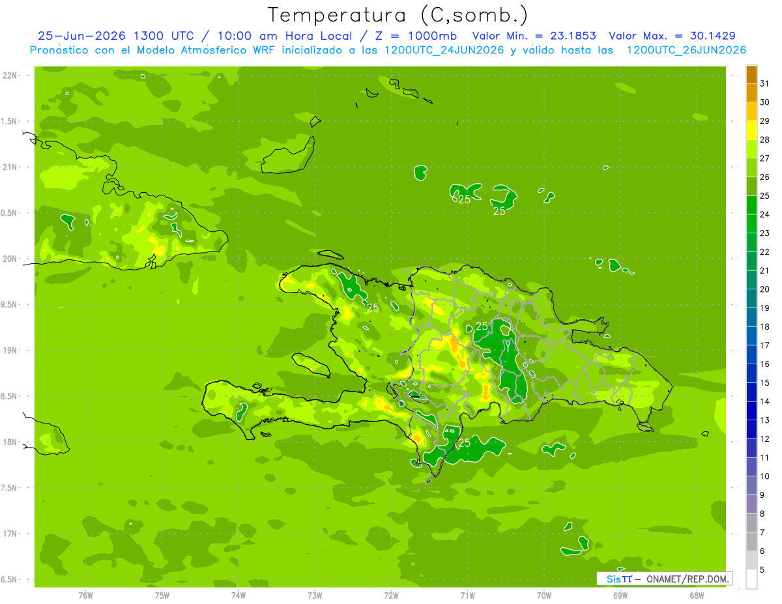Click the 68W longitude axis label
The width and height of the screenshot is (782, 604).
(697, 596)
